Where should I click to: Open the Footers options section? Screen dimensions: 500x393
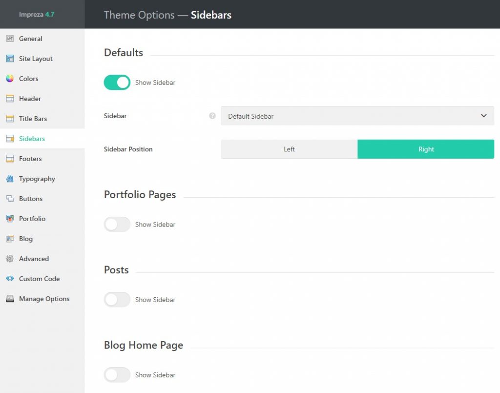(30, 159)
